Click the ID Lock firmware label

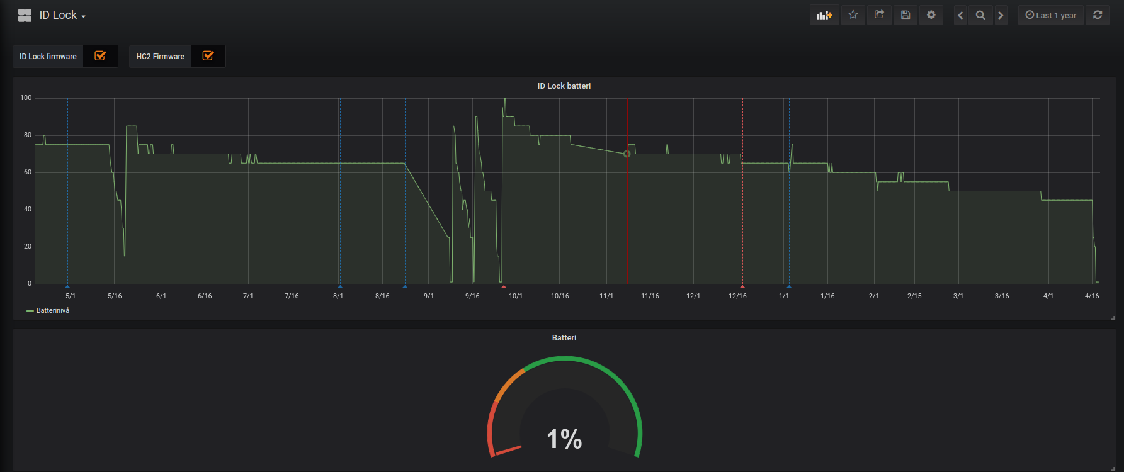(48, 57)
